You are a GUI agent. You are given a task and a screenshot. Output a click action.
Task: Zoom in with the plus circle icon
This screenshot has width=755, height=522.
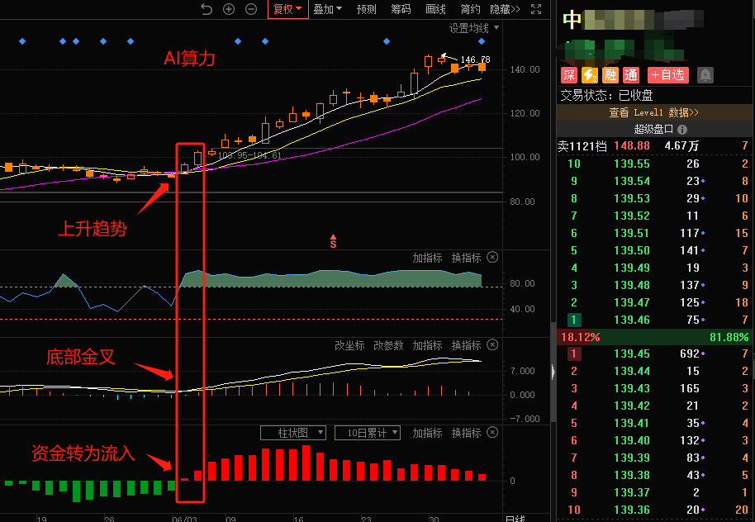click(229, 9)
